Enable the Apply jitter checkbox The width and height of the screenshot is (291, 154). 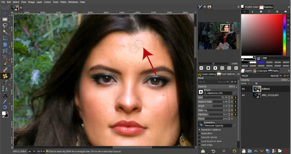(x=200, y=133)
